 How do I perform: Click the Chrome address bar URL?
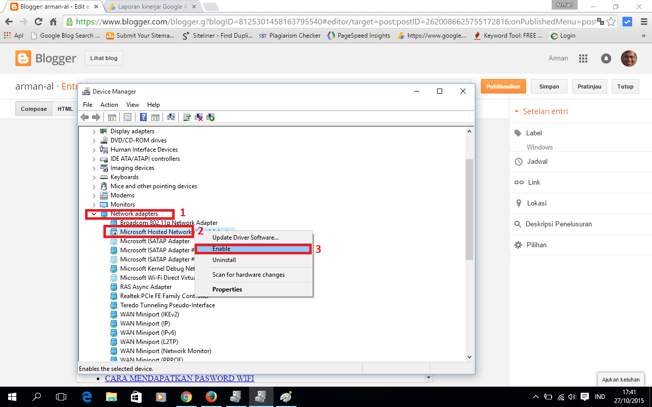coord(336,22)
